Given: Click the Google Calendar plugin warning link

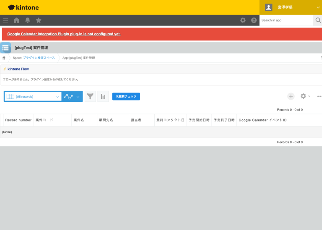Looking at the screenshot, I should [x=64, y=34].
